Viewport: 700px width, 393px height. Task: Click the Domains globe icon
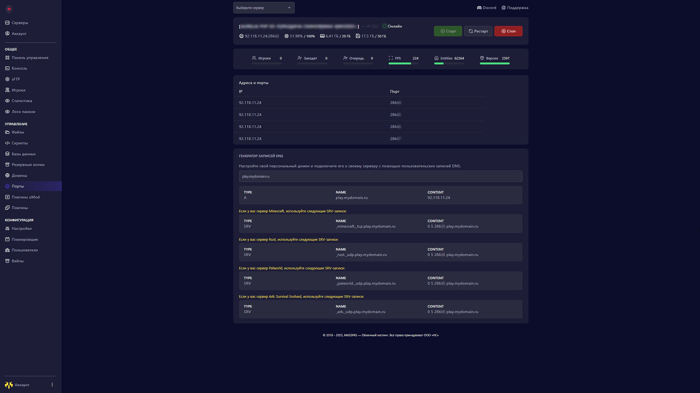coord(7,175)
